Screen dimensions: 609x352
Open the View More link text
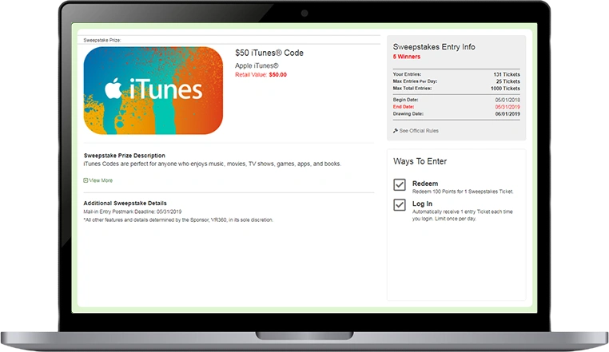pos(101,180)
